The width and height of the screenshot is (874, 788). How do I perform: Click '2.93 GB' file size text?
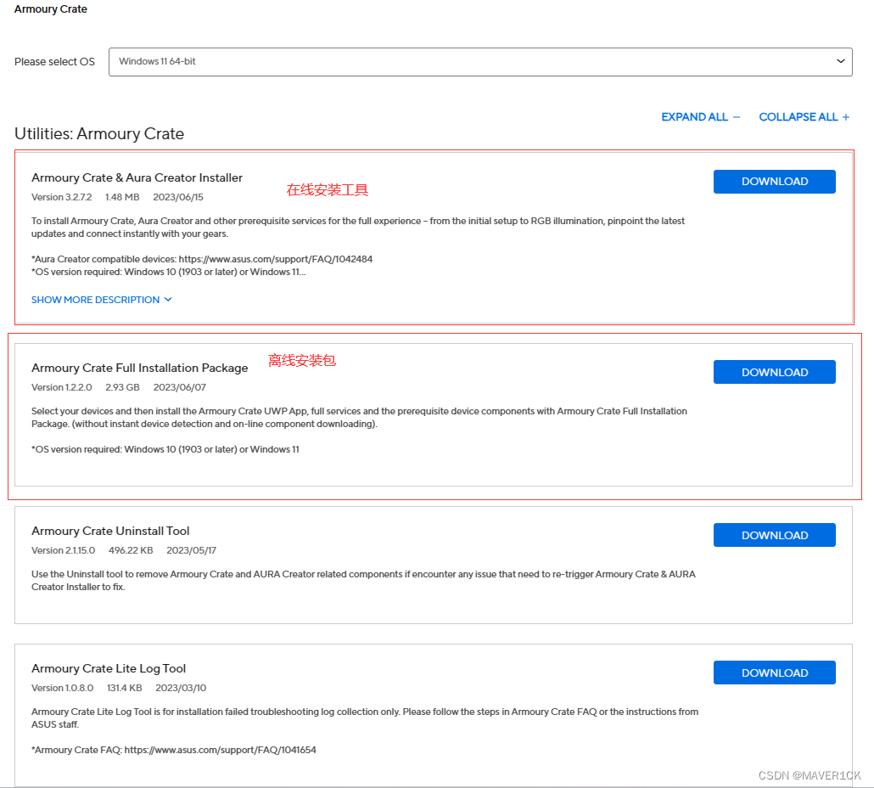coord(123,387)
